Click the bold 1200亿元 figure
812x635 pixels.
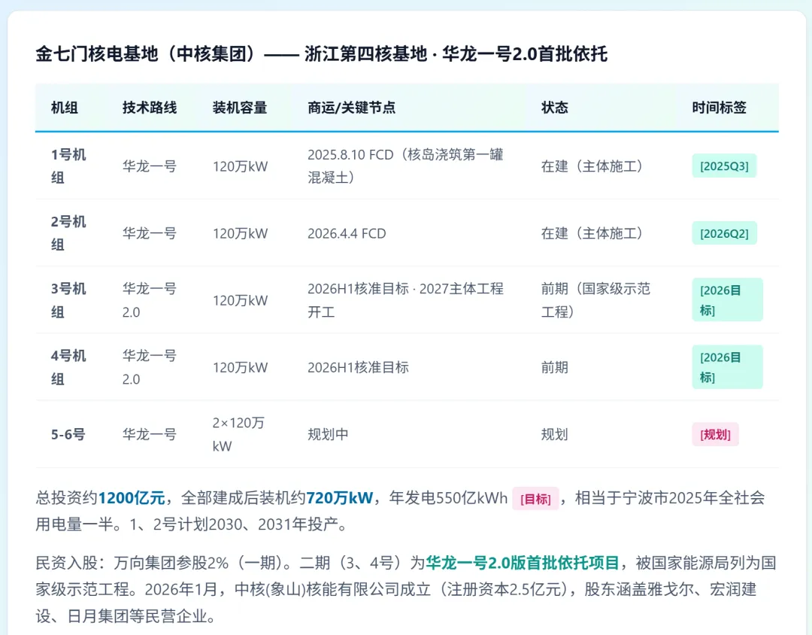point(132,497)
